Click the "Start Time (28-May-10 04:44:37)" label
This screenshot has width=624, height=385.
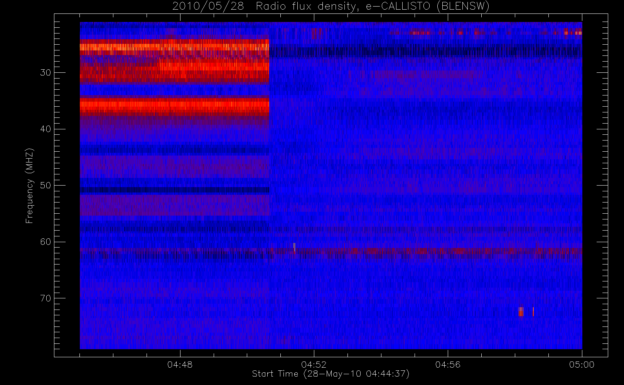click(x=331, y=374)
